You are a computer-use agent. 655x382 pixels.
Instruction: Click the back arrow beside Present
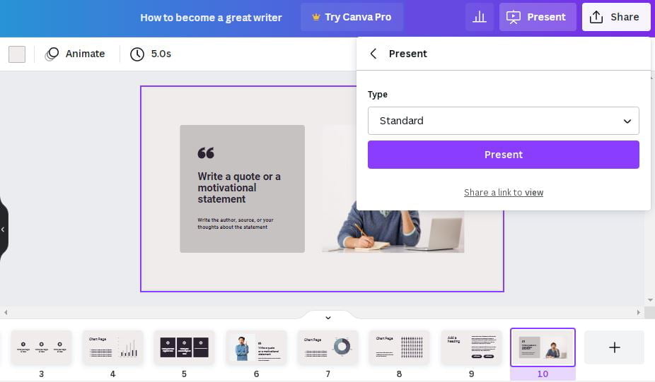tap(373, 54)
